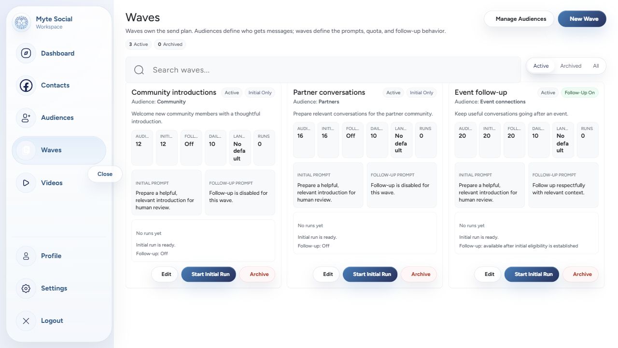Open Profile from sidebar

(x=59, y=256)
